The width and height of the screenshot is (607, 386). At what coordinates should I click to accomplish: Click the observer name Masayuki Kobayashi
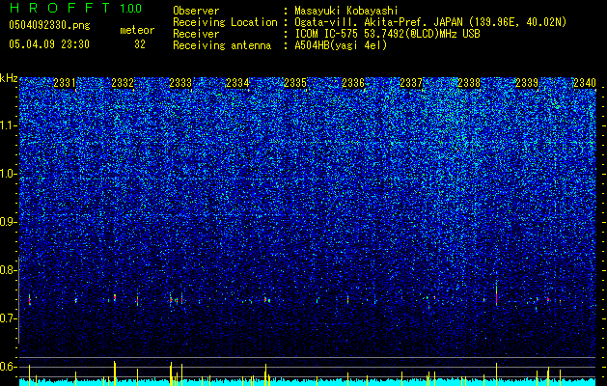(x=346, y=12)
